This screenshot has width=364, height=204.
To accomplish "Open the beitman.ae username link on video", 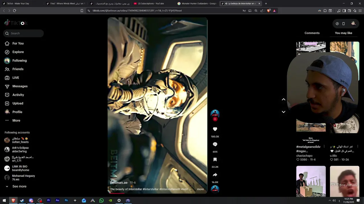I will (x=119, y=183).
